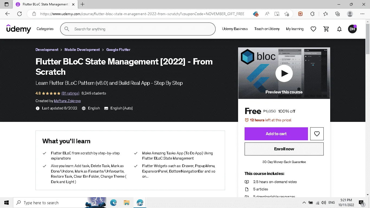370x208 pixels.
Task: View site information lock icon
Action: coord(34,14)
